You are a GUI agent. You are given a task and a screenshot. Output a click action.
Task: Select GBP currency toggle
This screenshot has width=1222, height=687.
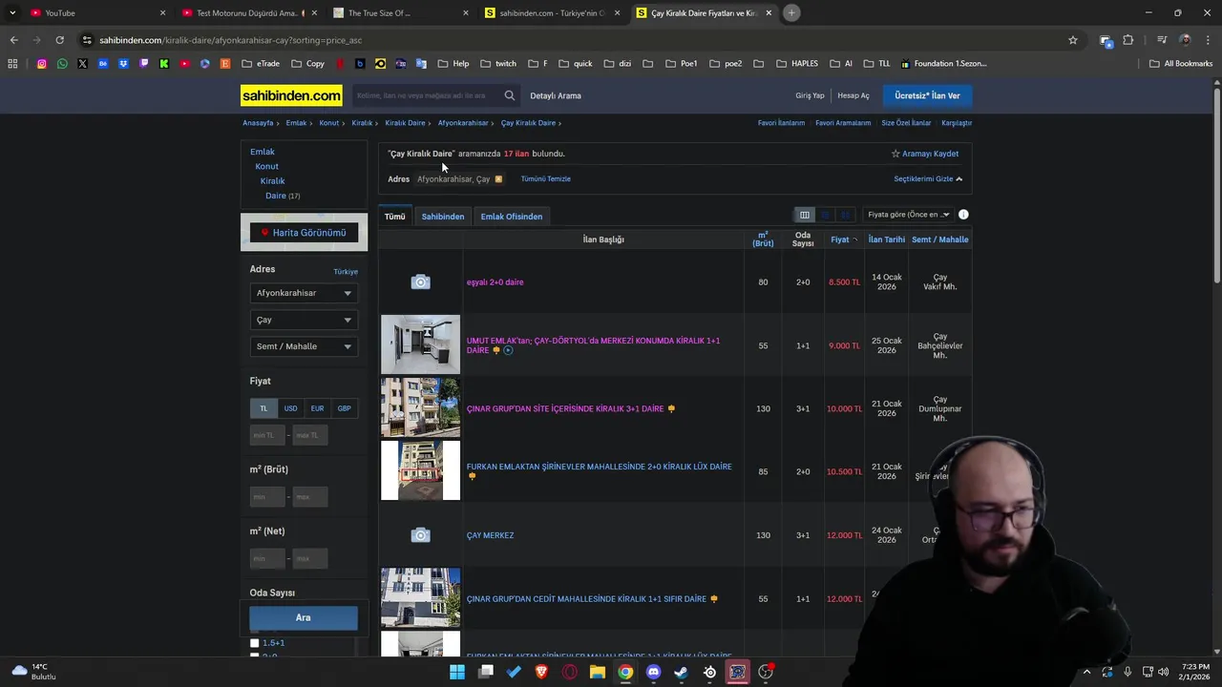pyautogui.click(x=344, y=408)
